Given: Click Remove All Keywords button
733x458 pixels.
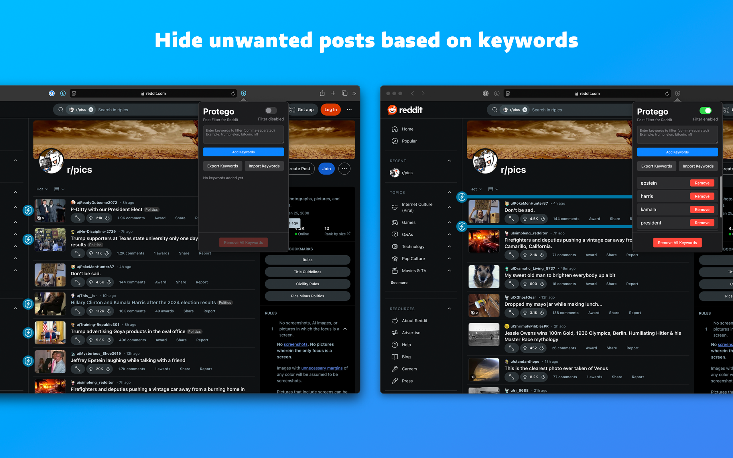Looking at the screenshot, I should (x=677, y=242).
